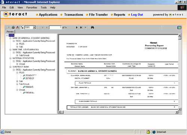Click the report's vertical scrollbar down arrow
Viewport: 187px width, 135px height.
180,109
